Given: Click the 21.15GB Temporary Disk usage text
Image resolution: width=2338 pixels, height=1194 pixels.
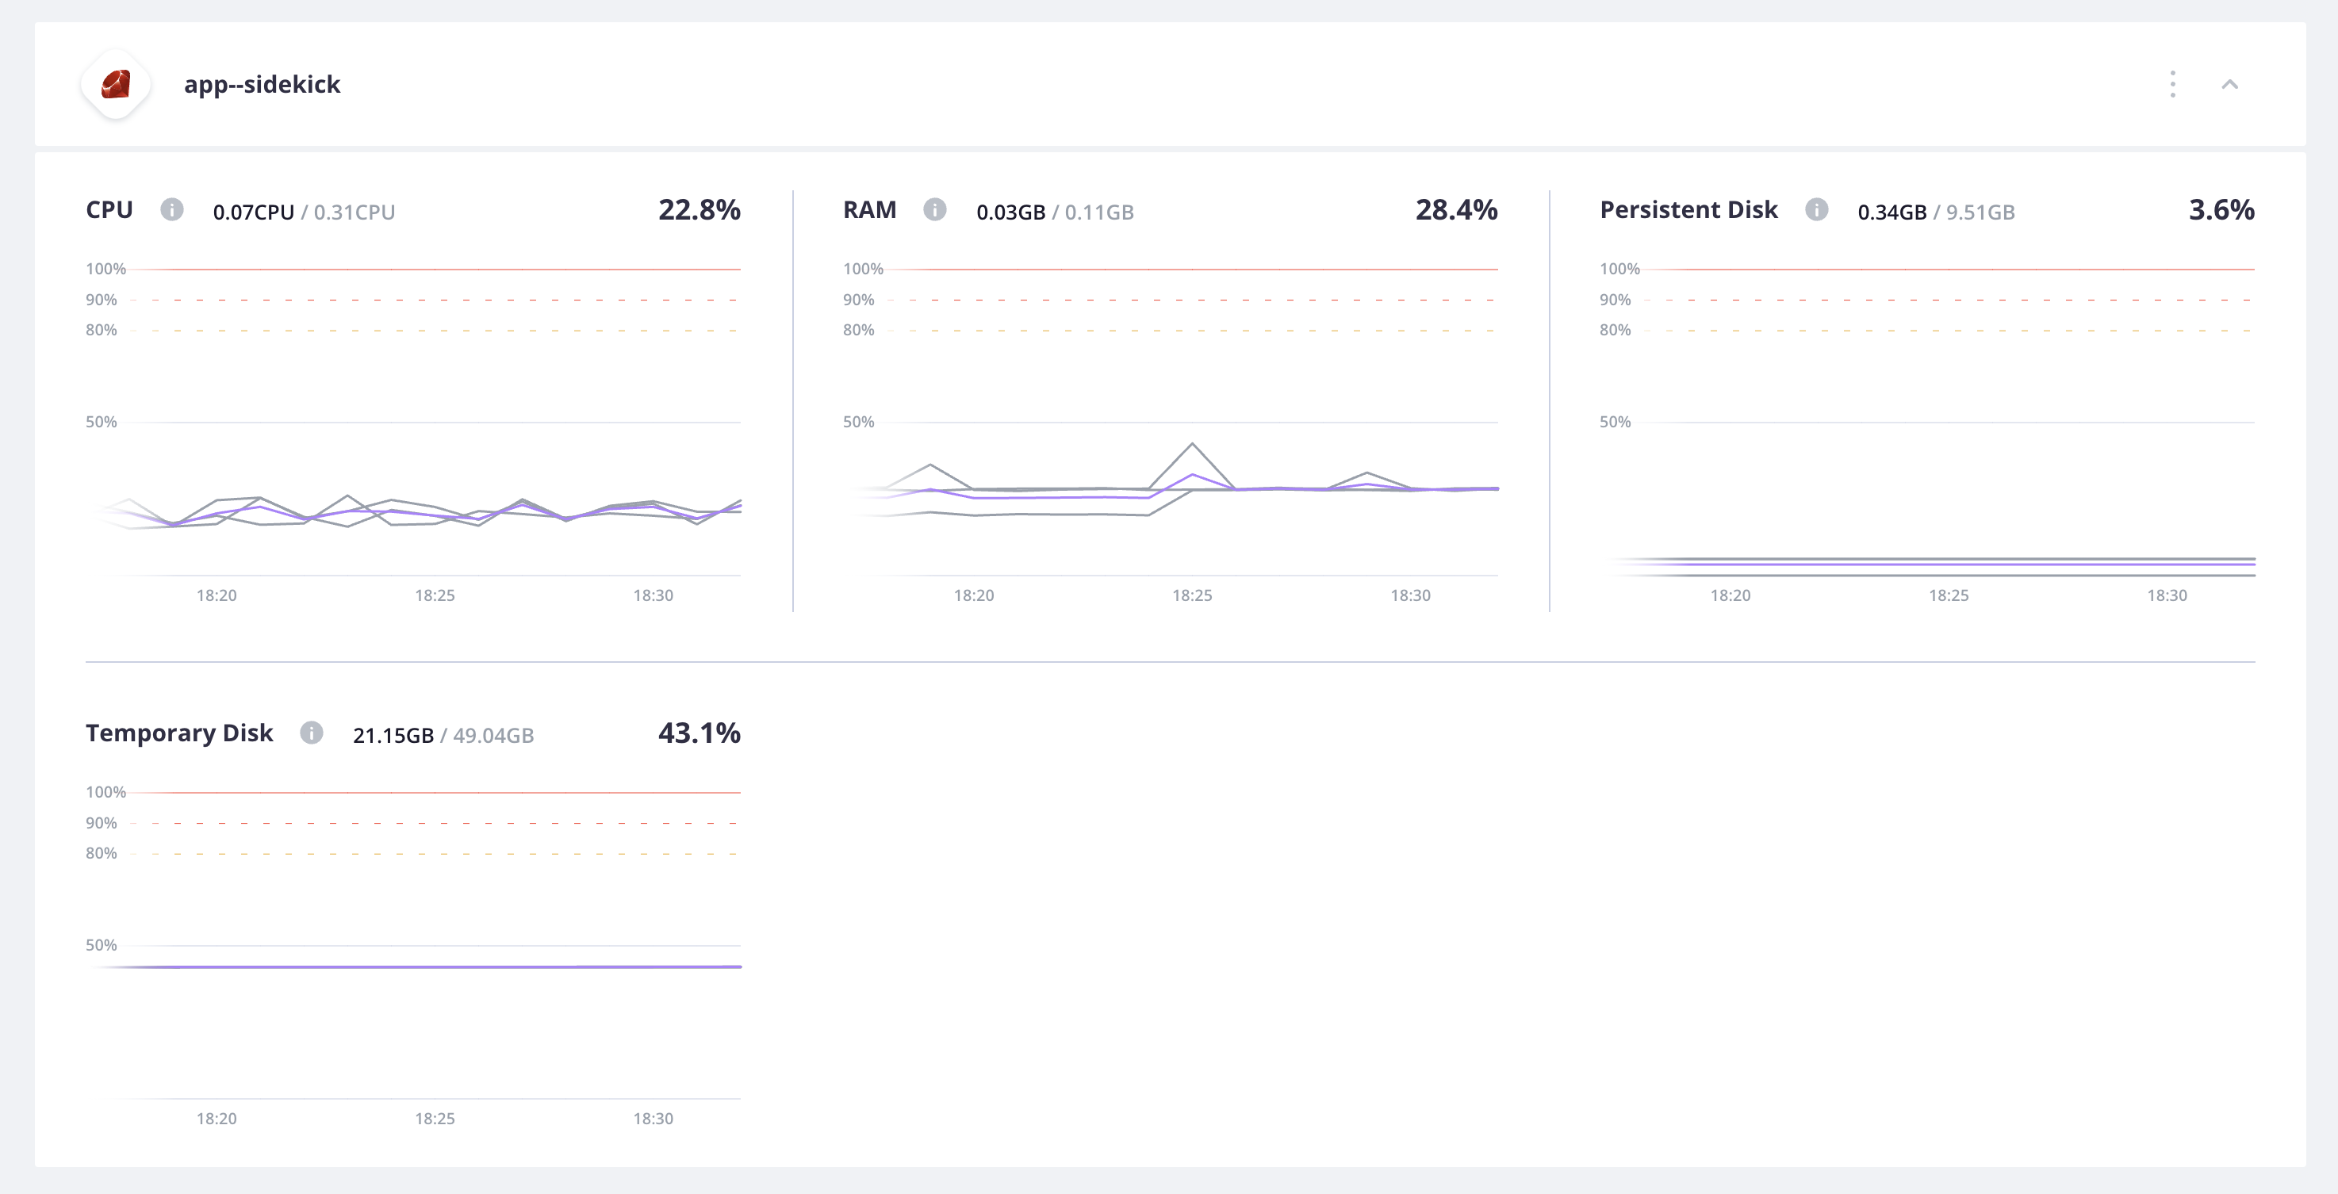Looking at the screenshot, I should (396, 735).
